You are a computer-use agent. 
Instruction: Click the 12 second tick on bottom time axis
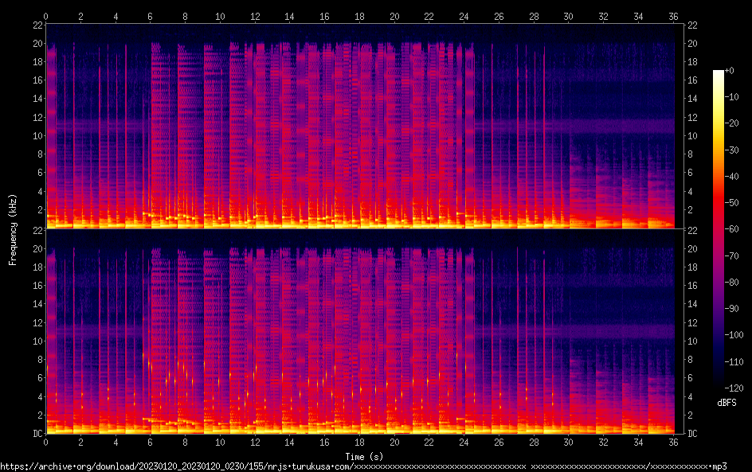tap(255, 443)
